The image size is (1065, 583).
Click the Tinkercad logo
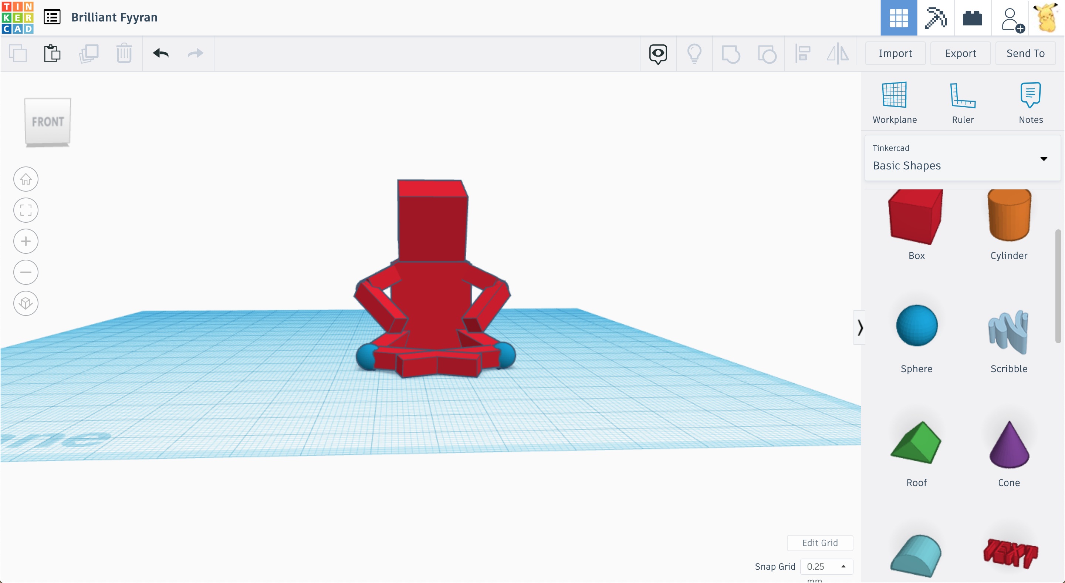coord(17,17)
